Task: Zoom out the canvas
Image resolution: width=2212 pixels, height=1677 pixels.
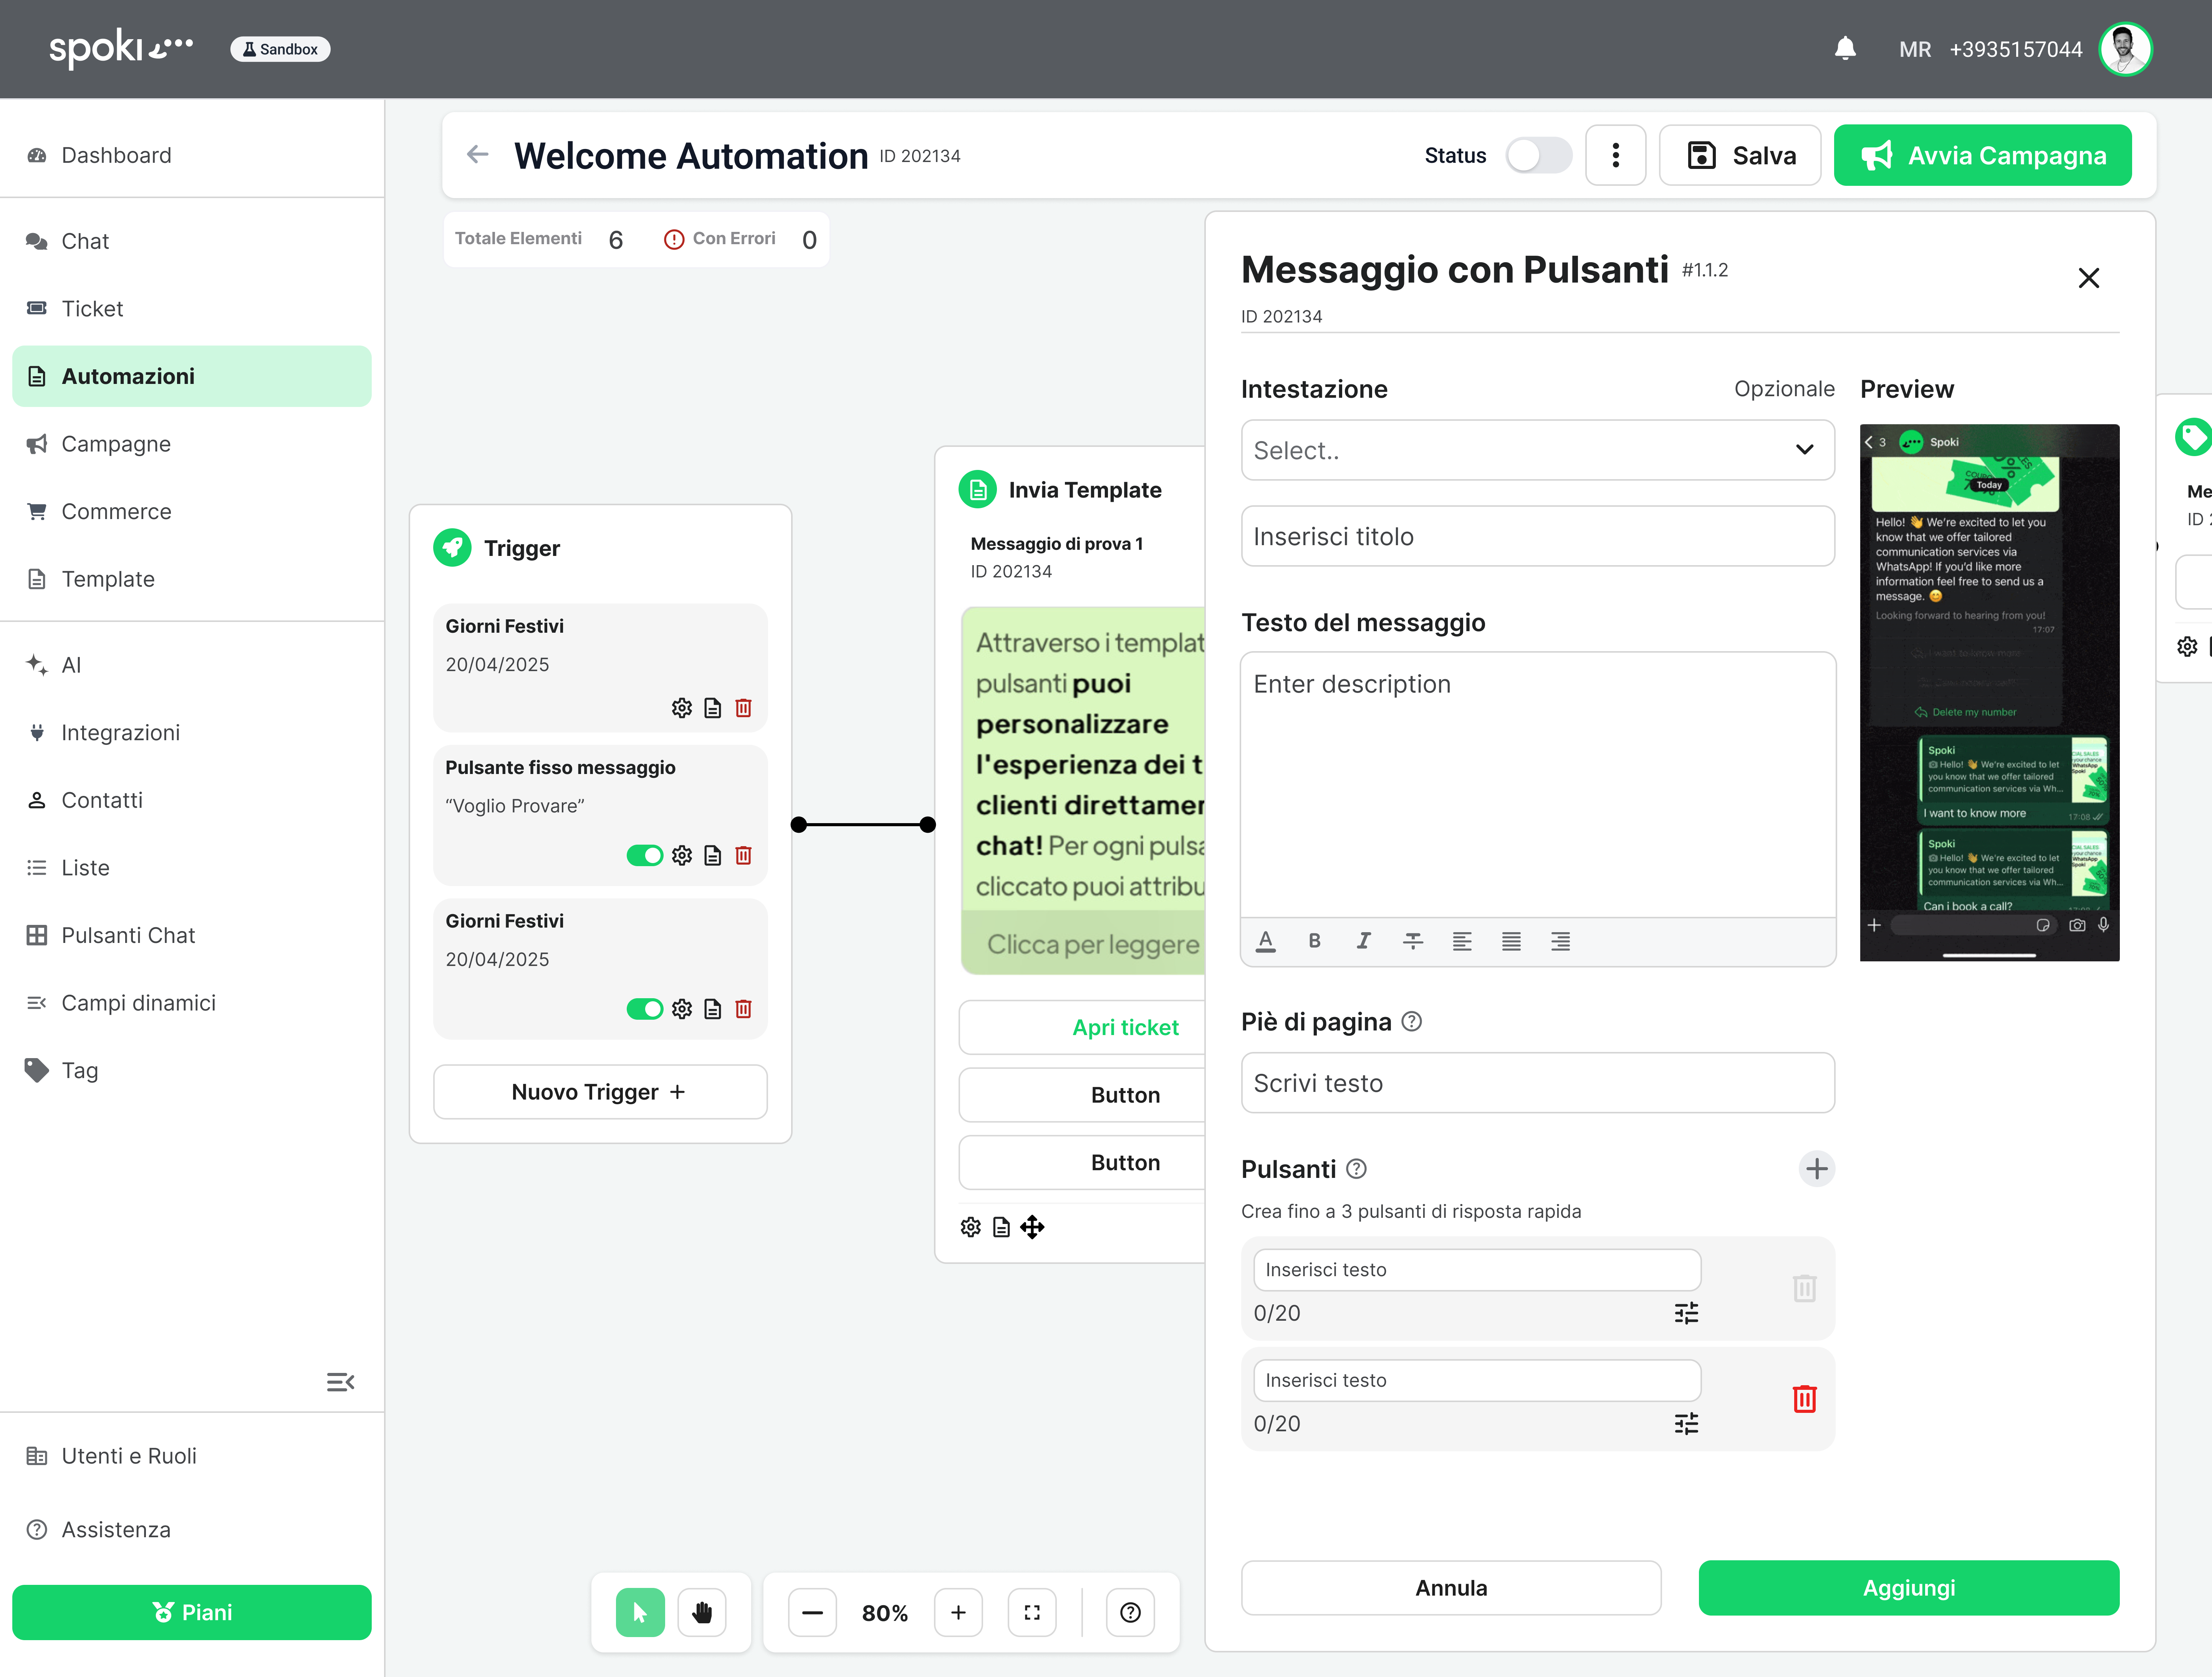Action: click(x=812, y=1612)
